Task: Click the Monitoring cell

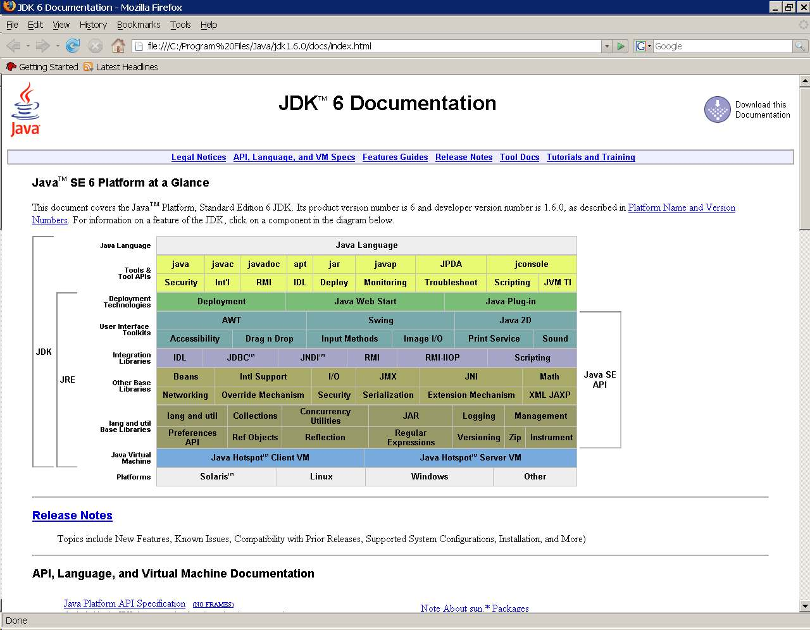Action: (x=385, y=283)
